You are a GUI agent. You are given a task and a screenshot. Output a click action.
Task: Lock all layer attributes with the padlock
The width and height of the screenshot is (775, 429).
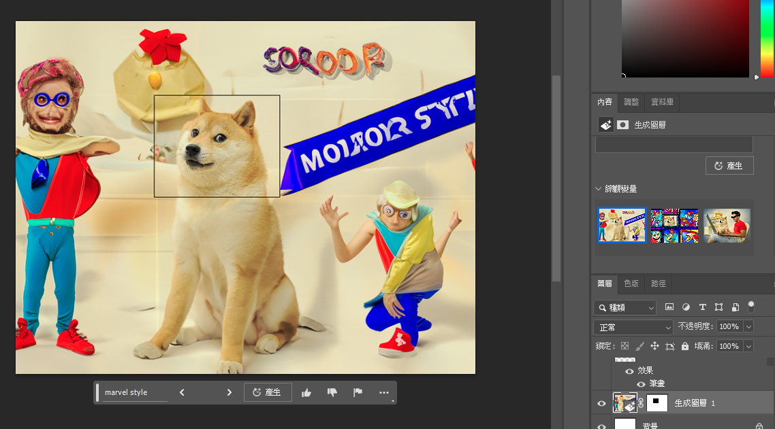(x=685, y=346)
